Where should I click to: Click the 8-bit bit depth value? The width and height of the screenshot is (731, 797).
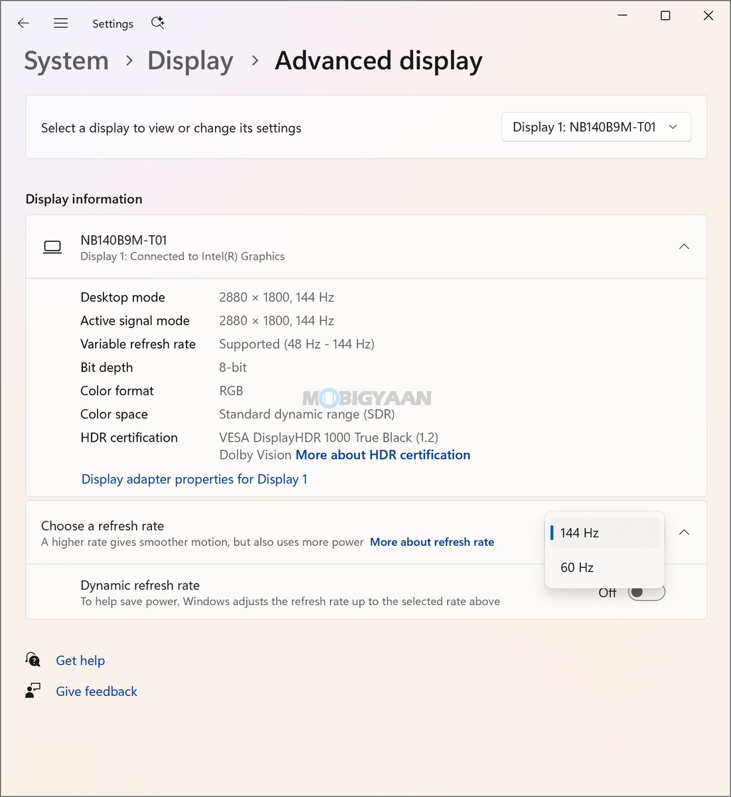pyautogui.click(x=233, y=367)
